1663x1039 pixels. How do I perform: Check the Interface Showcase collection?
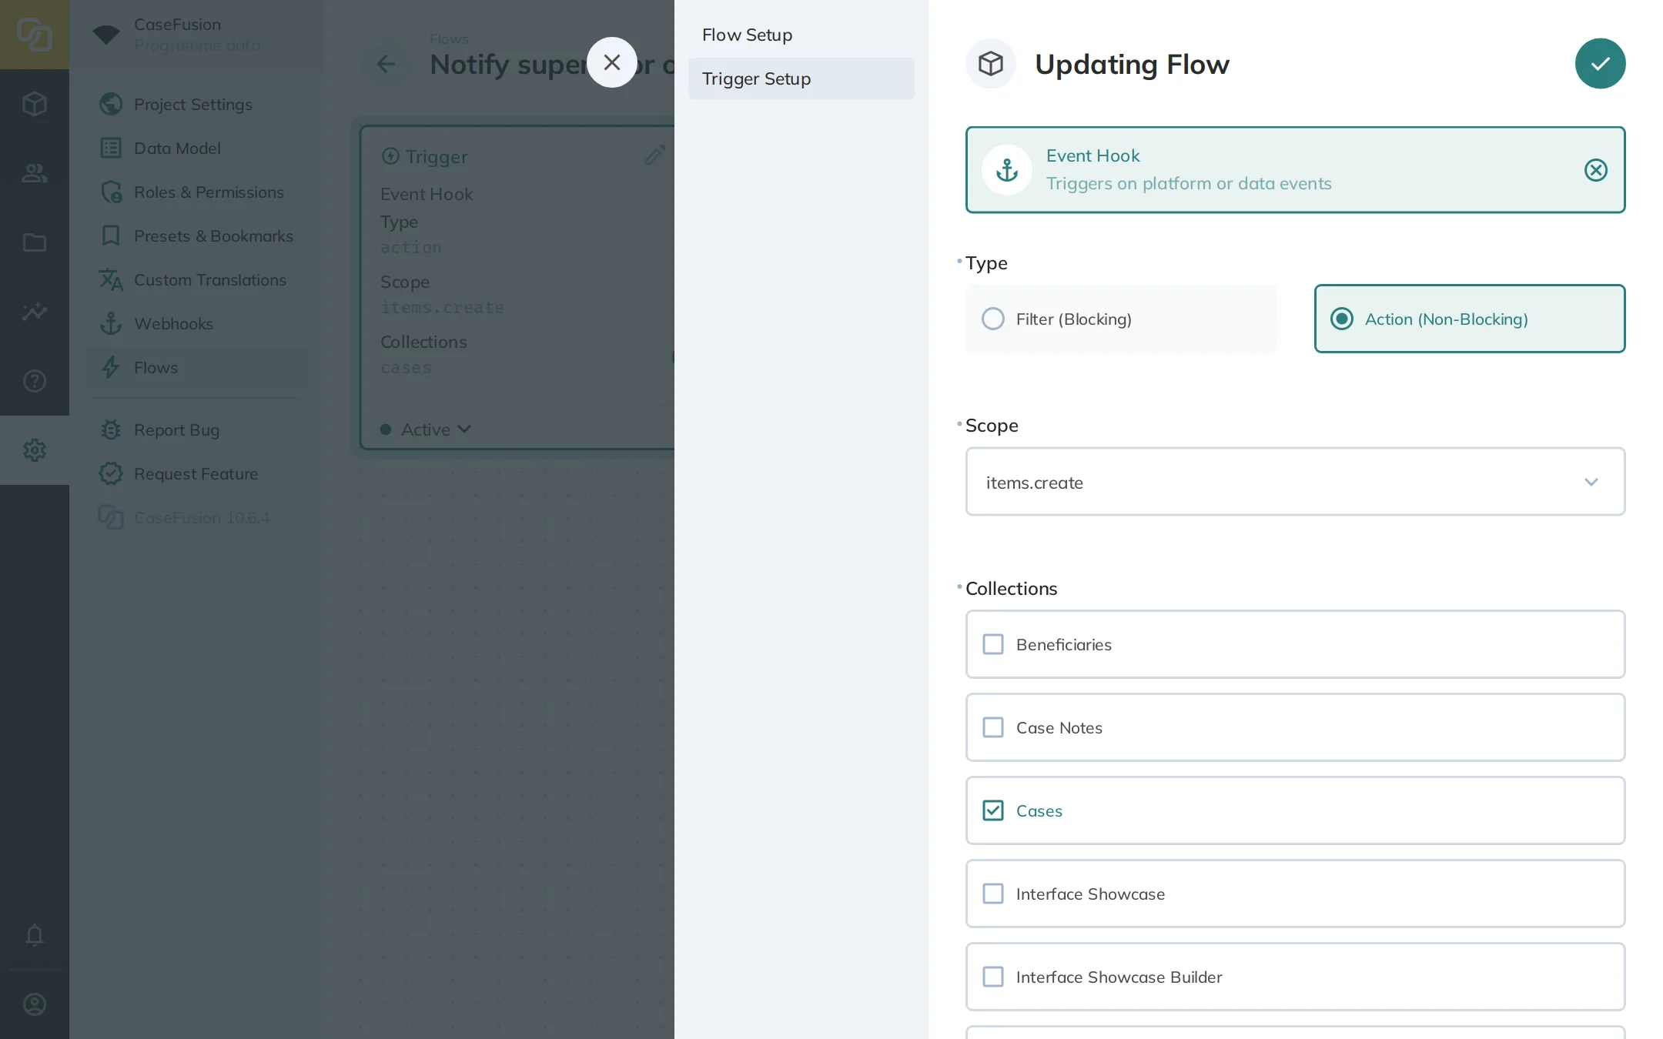pos(1295,894)
